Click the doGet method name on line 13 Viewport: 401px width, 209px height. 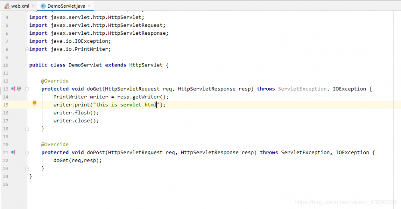coord(94,88)
